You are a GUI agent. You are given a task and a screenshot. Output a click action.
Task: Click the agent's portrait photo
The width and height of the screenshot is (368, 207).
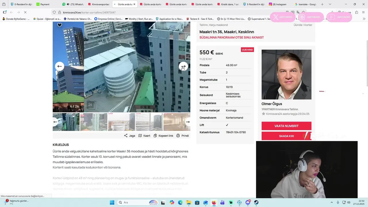pyautogui.click(x=286, y=74)
